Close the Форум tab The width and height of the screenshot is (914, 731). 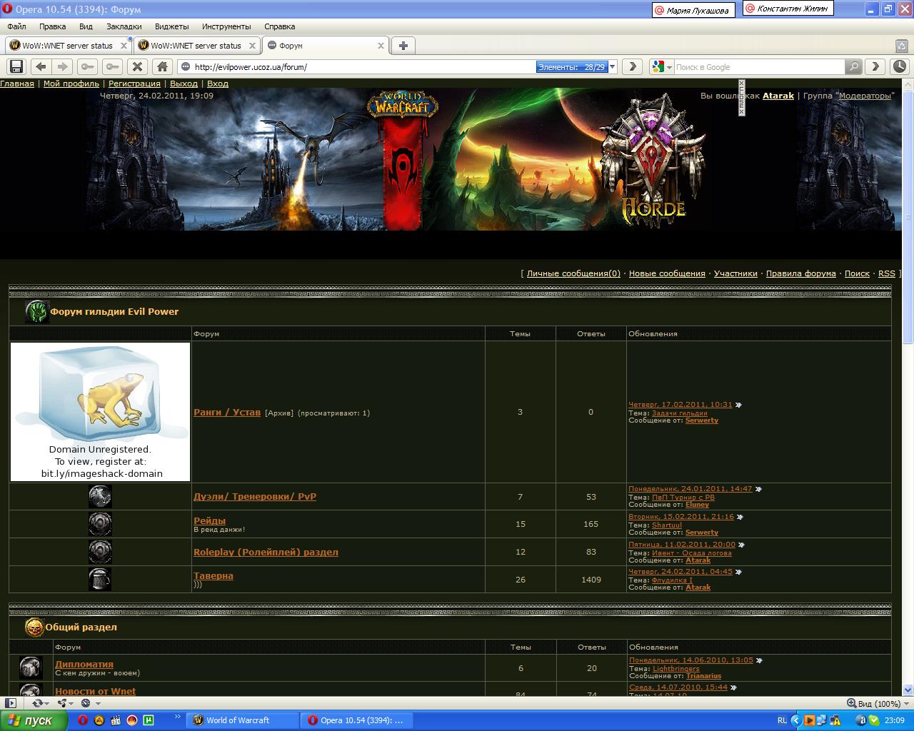pos(381,46)
